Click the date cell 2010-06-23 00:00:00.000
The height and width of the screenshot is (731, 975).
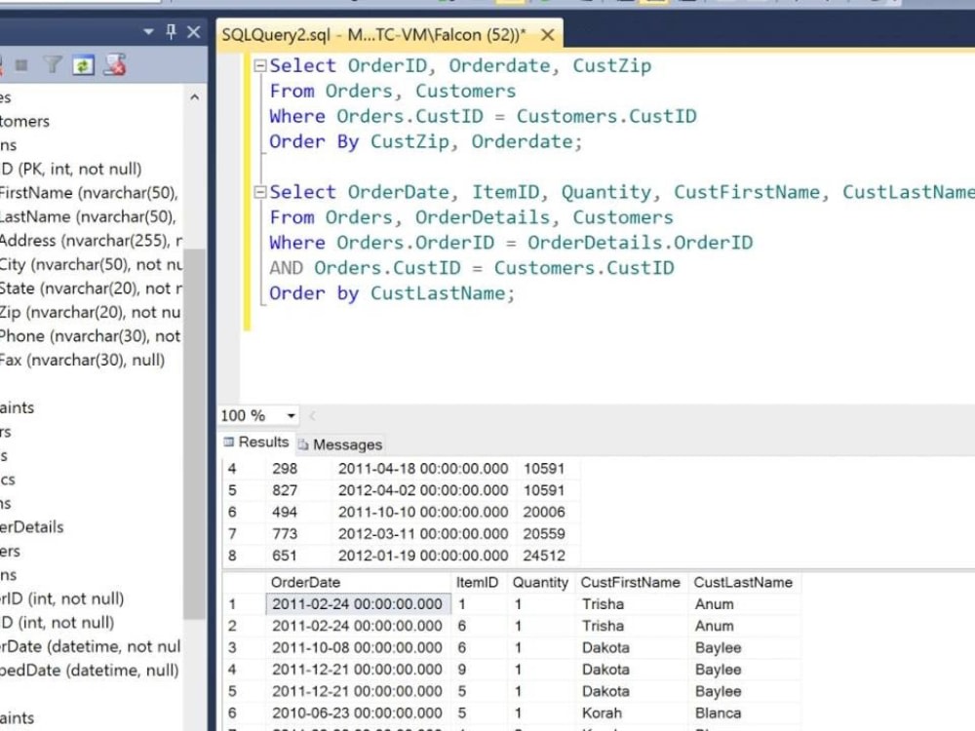click(358, 713)
